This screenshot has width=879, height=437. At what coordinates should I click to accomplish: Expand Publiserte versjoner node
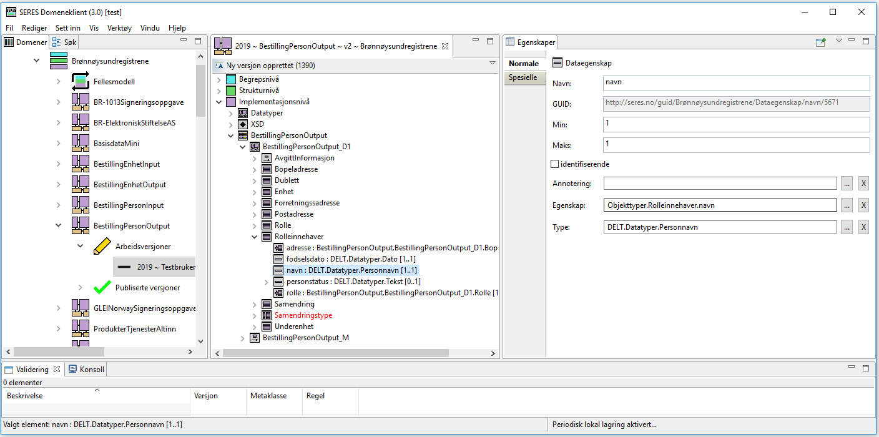tap(80, 288)
